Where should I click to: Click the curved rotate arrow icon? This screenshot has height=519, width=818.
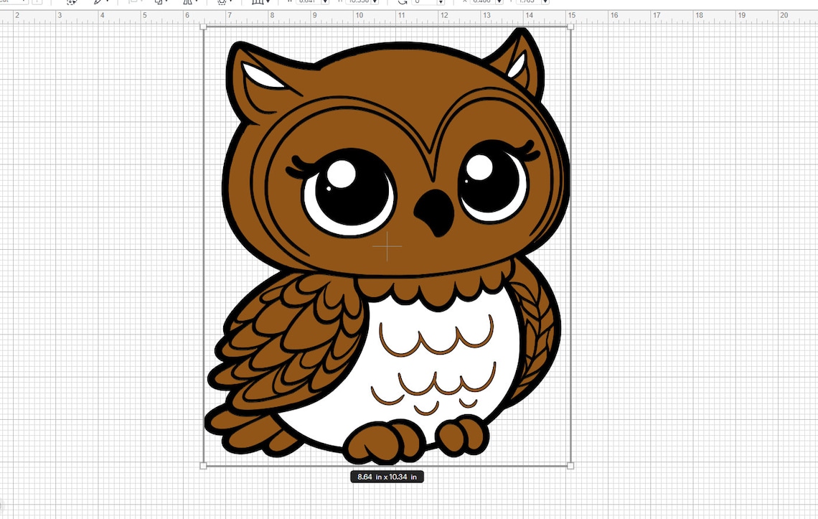point(401,2)
